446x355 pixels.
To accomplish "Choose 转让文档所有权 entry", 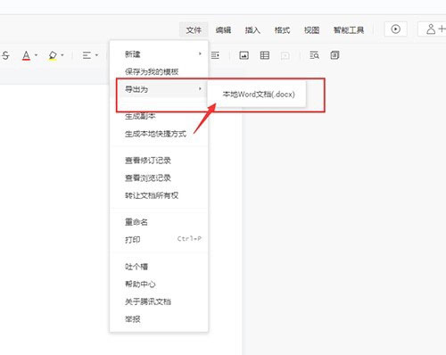I will 159,195.
